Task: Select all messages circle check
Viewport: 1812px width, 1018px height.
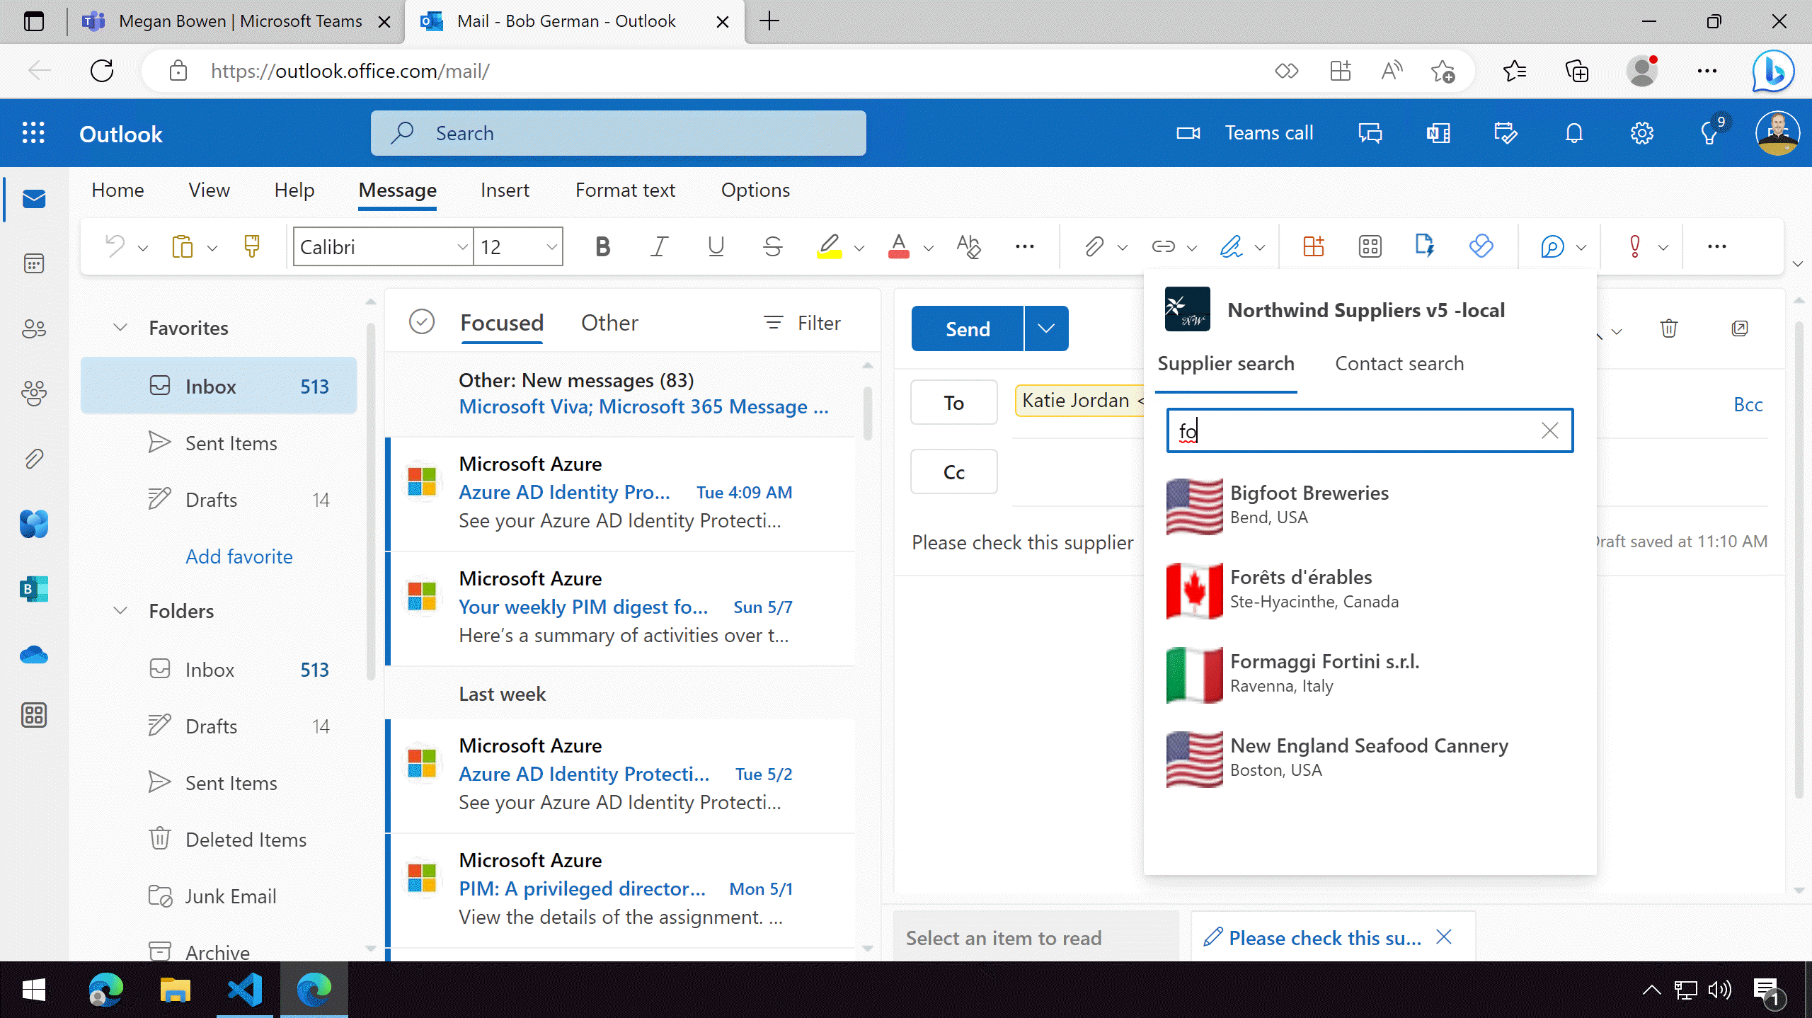Action: click(x=422, y=322)
